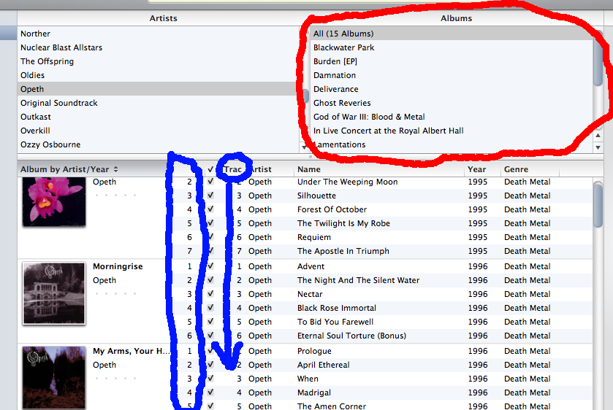Sort tracks by the Name column header
Screen dimensions: 613x410
click(379, 169)
